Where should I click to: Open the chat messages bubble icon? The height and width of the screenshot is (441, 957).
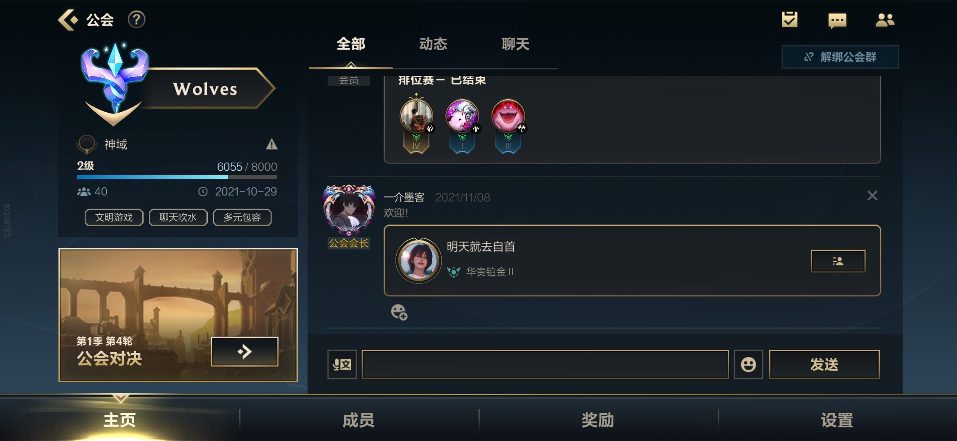pyautogui.click(x=837, y=20)
